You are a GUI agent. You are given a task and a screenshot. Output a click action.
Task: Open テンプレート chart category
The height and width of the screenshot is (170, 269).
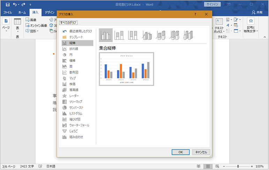click(77, 37)
